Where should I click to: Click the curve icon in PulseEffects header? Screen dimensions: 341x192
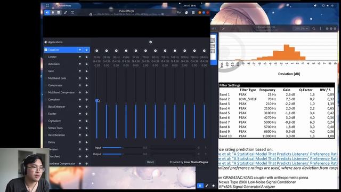[x=66, y=12]
